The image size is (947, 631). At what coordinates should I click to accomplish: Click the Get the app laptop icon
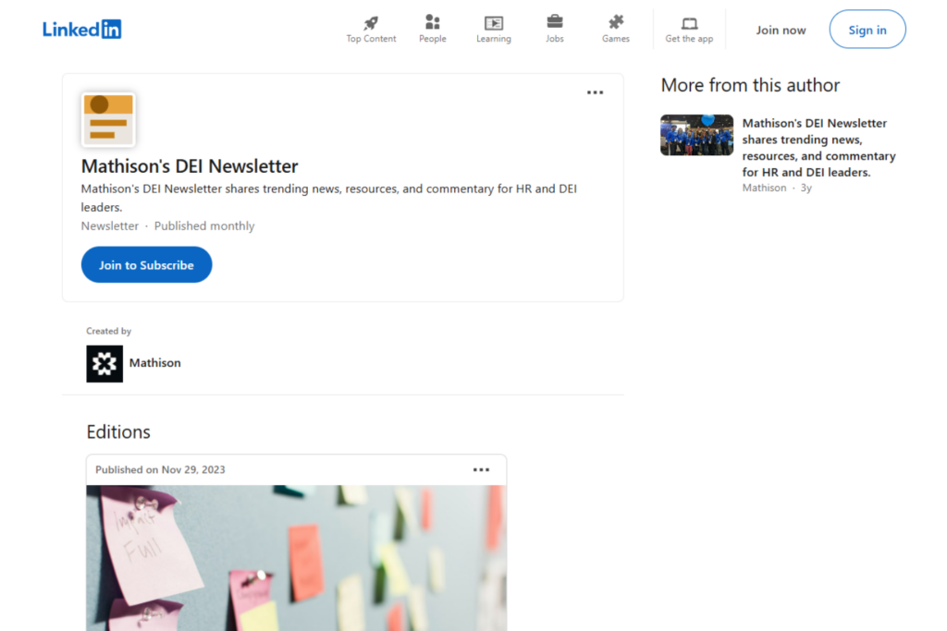pyautogui.click(x=689, y=23)
